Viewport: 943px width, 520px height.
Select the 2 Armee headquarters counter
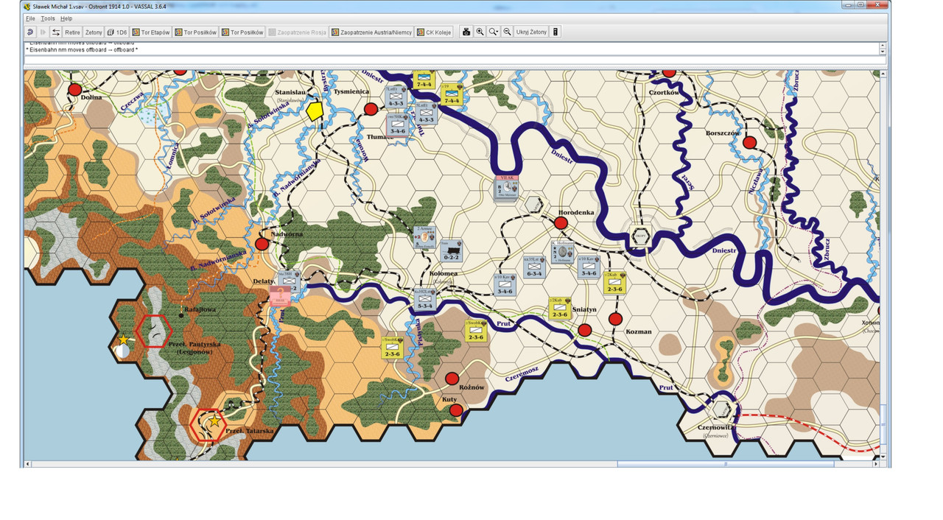click(x=425, y=238)
